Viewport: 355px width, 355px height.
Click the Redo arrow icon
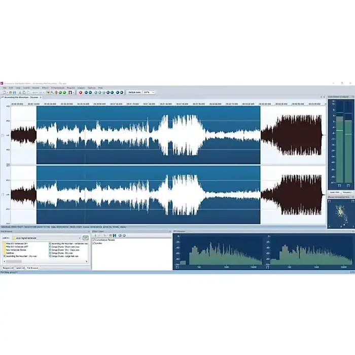coord(41,92)
